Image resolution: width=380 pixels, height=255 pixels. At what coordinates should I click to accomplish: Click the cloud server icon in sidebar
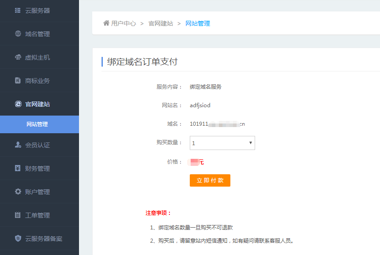(18, 11)
